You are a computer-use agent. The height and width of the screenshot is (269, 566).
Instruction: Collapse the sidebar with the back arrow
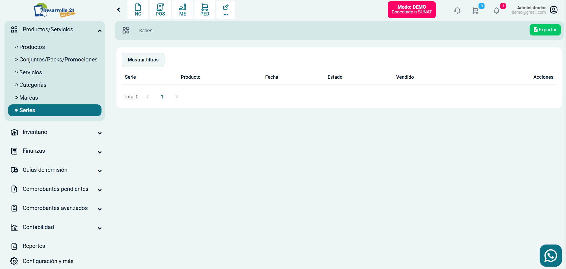(119, 10)
